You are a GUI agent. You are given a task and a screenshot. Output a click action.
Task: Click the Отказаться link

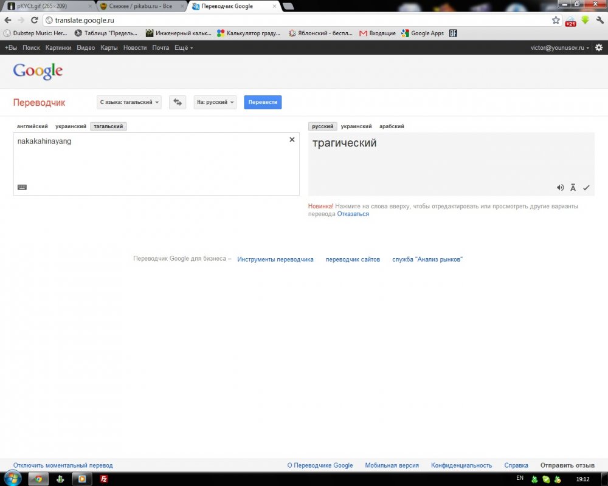click(353, 214)
